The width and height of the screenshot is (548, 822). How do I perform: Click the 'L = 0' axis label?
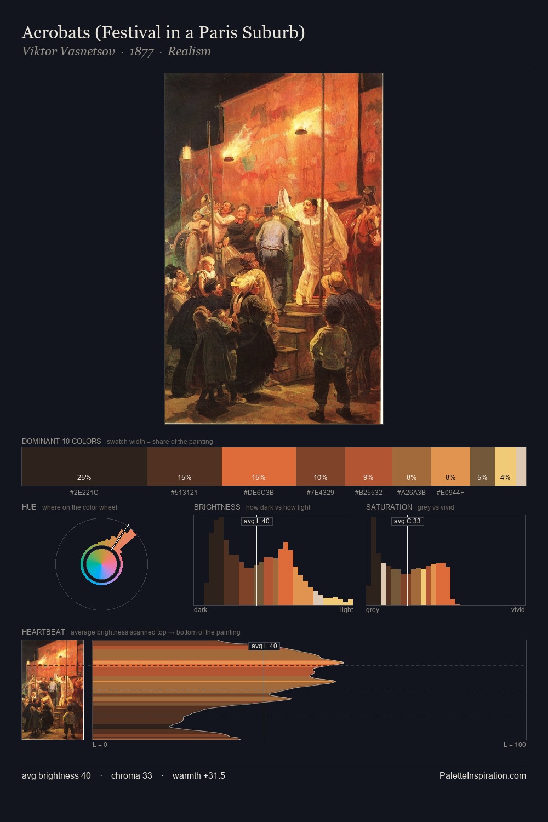tap(100, 745)
